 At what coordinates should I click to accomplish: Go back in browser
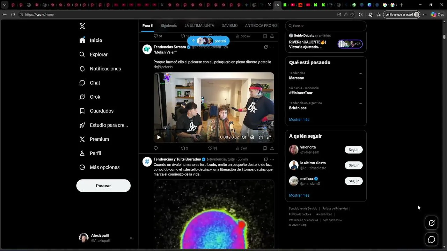point(5,15)
